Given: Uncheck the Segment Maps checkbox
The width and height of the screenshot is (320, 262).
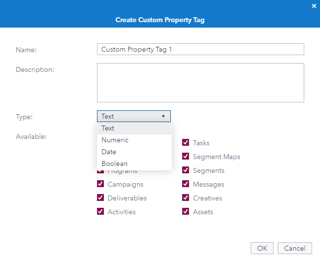Looking at the screenshot, I should pyautogui.click(x=186, y=157).
